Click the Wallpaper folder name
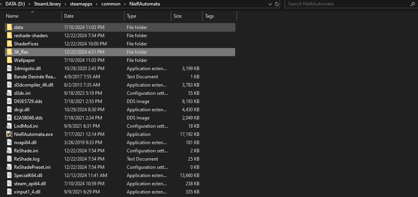418x197 pixels. (x=25, y=60)
